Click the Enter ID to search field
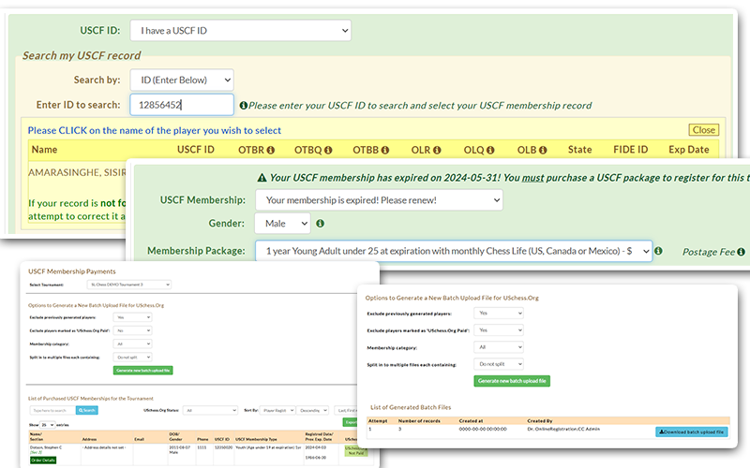The width and height of the screenshot is (750, 468). pos(181,106)
